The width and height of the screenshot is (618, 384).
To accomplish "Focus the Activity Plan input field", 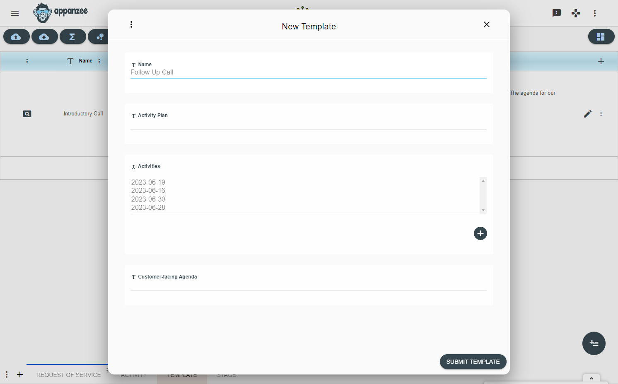I will [x=309, y=124].
